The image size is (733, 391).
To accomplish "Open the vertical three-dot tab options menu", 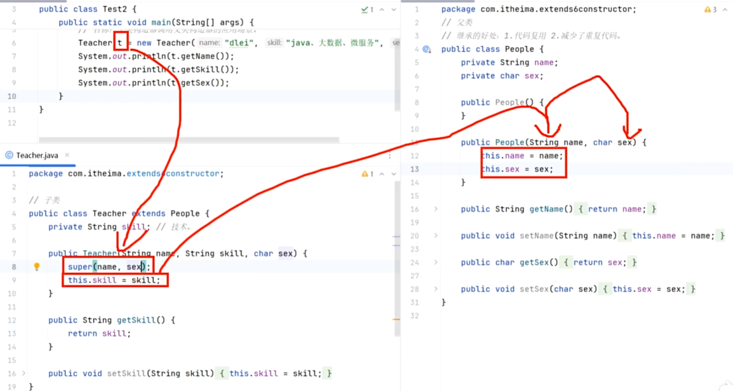I will [x=390, y=155].
